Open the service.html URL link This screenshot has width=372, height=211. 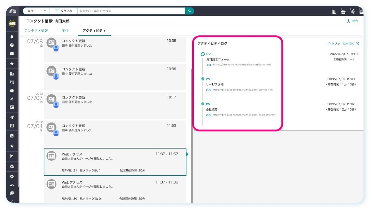tap(242, 90)
